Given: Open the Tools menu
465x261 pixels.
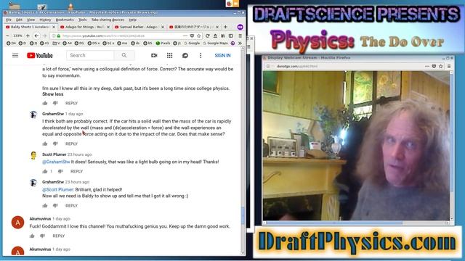Looking at the screenshot, I should pyautogui.click(x=82, y=20).
